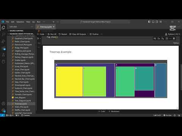Click the light green treemap tile under B
This screenshot has height=136, width=182.
click(x=94, y=82)
